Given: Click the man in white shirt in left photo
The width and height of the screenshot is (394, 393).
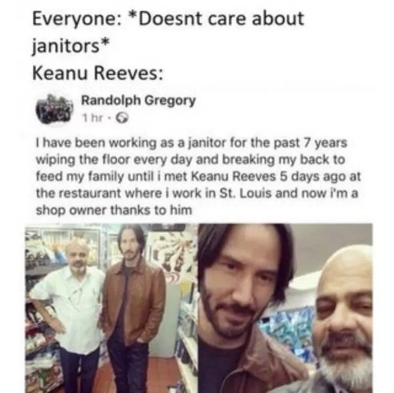Looking at the screenshot, I should point(69,309).
